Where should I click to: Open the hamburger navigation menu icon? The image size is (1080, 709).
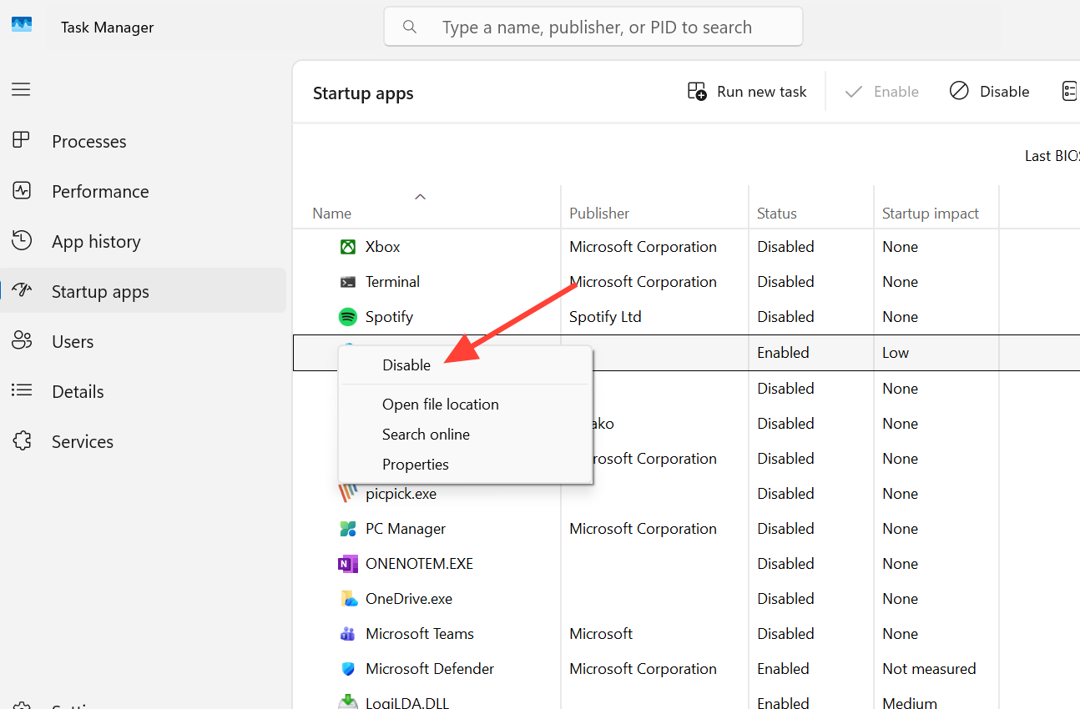pyautogui.click(x=21, y=89)
